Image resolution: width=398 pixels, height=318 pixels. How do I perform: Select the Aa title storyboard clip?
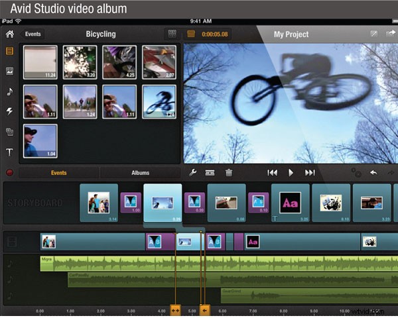pyautogui.click(x=291, y=203)
